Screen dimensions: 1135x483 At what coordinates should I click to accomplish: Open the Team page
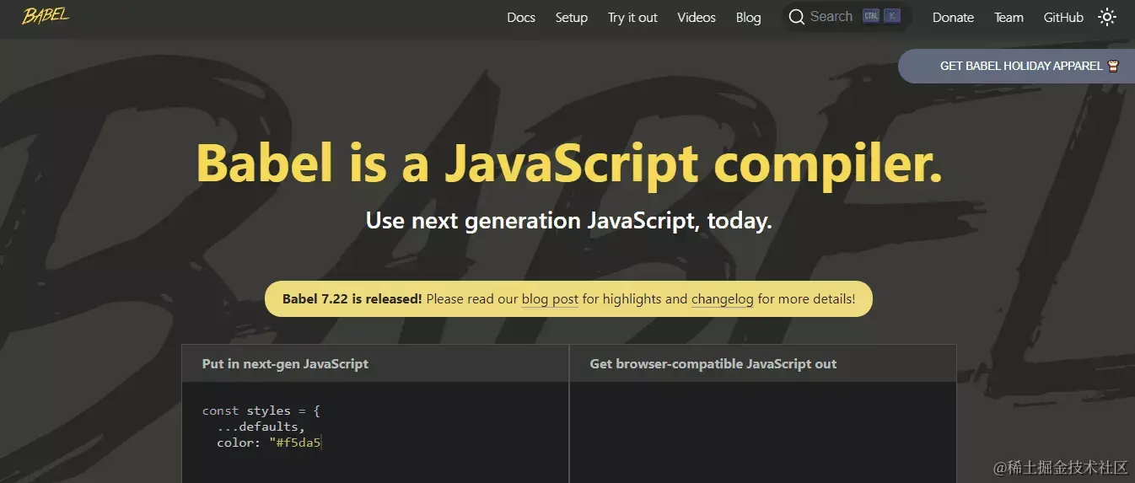pos(1009,18)
